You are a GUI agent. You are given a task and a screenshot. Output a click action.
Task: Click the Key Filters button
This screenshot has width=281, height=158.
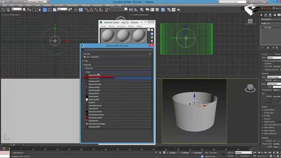pos(245,156)
